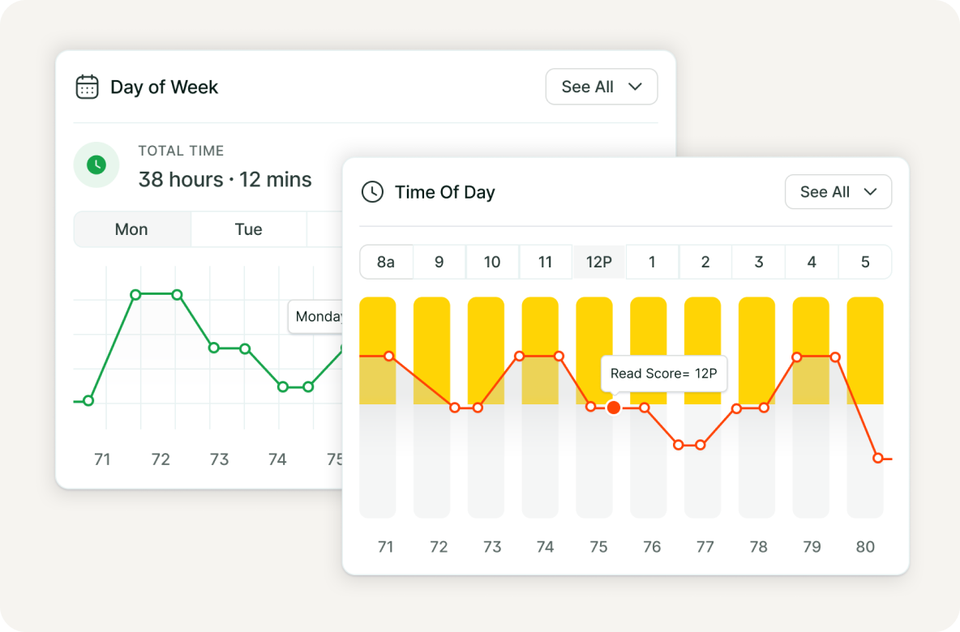
Task: Click the Monday tooltip label
Action: (319, 317)
